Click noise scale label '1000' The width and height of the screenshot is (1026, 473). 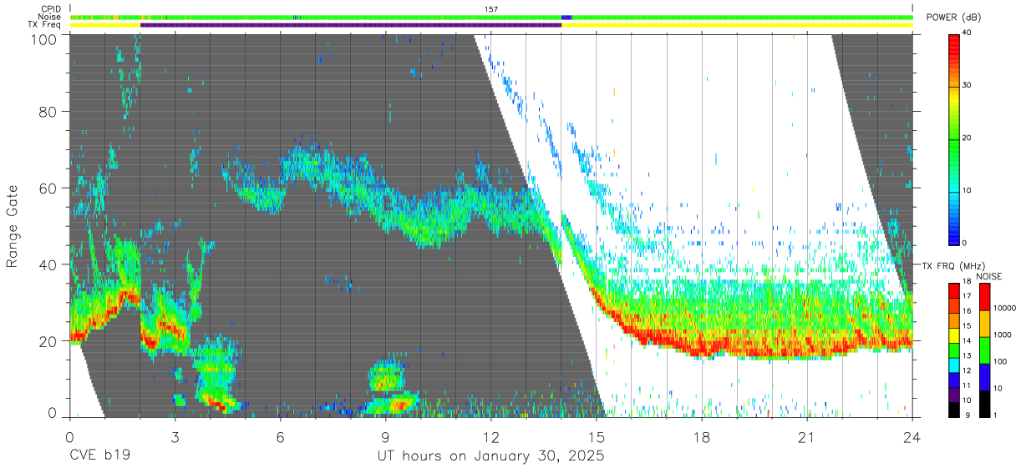1002,335
